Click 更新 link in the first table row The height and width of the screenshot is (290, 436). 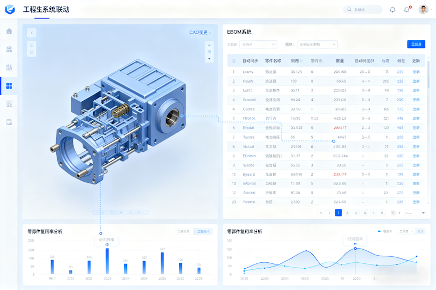416,72
